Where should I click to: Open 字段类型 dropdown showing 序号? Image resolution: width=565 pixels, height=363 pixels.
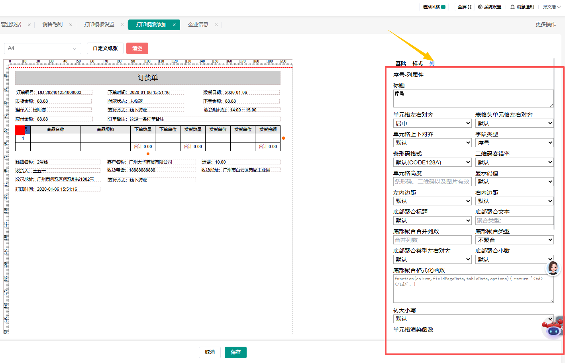coord(514,143)
